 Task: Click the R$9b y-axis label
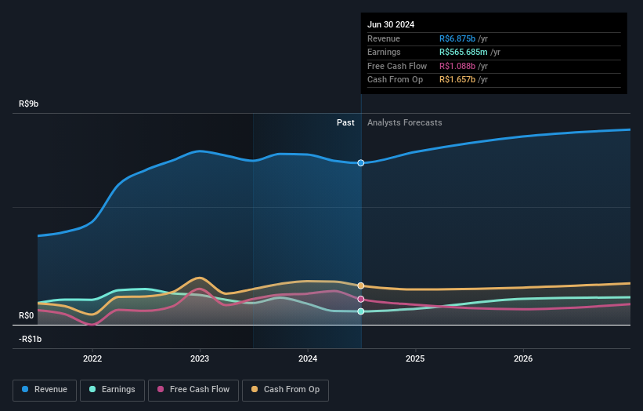click(29, 104)
